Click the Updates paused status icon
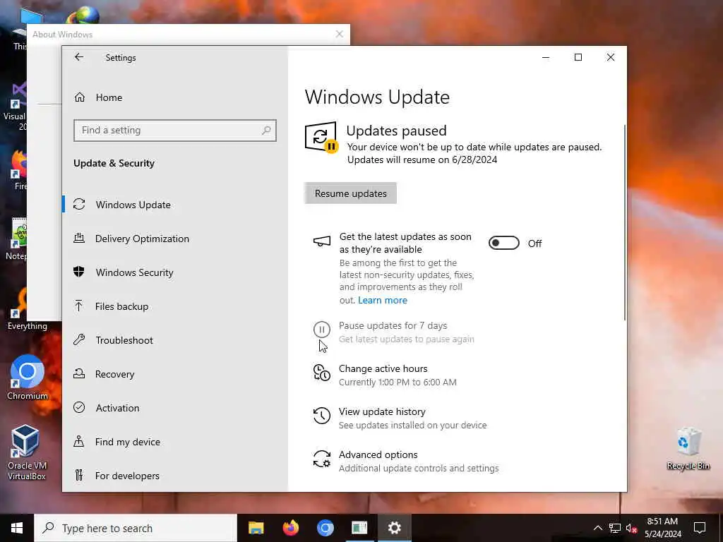This screenshot has width=723, height=542. coord(321,138)
